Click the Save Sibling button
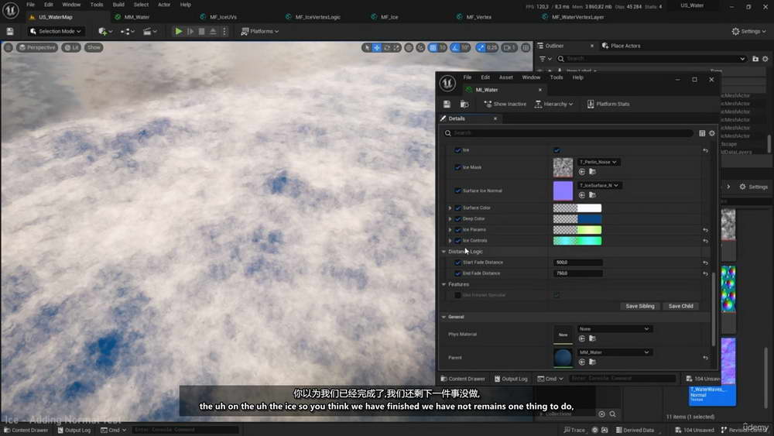This screenshot has height=436, width=774. pyautogui.click(x=640, y=306)
